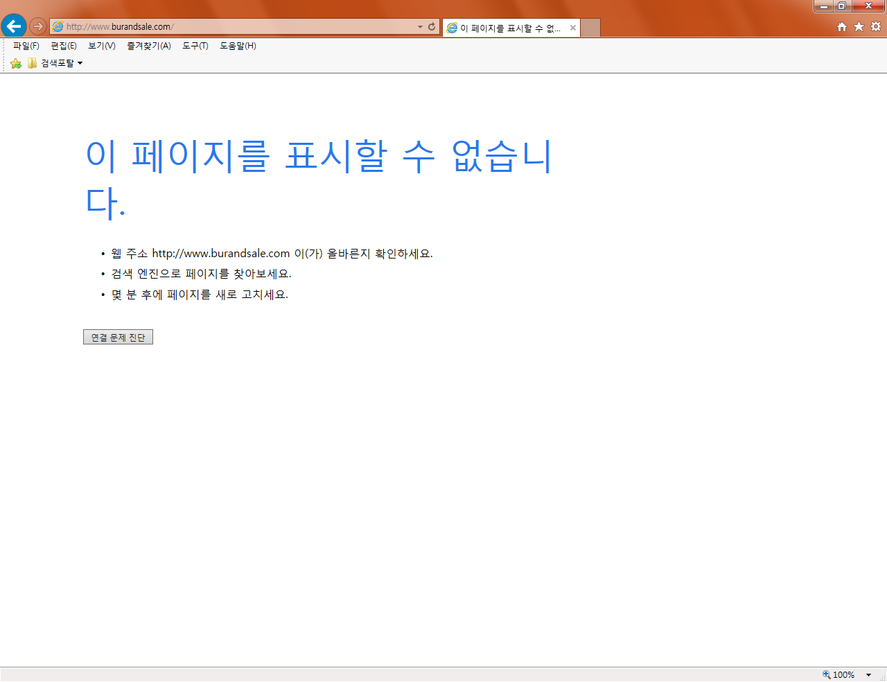This screenshot has height=682, width=887.
Task: Click the IE page icon in address bar
Action: (58, 26)
